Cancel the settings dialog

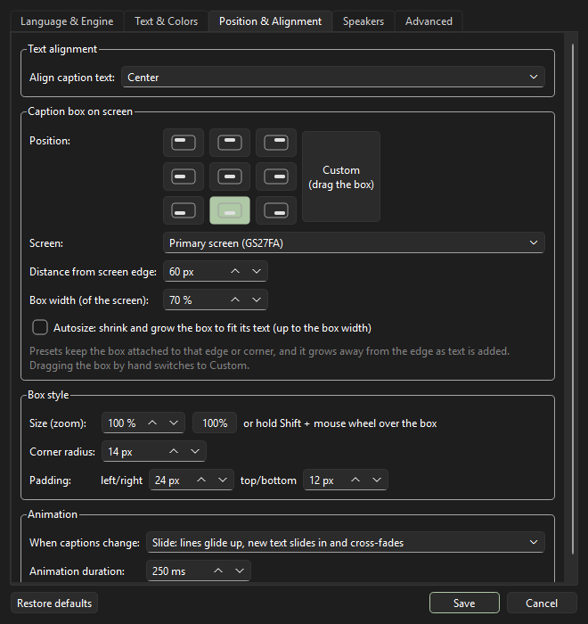click(x=542, y=603)
